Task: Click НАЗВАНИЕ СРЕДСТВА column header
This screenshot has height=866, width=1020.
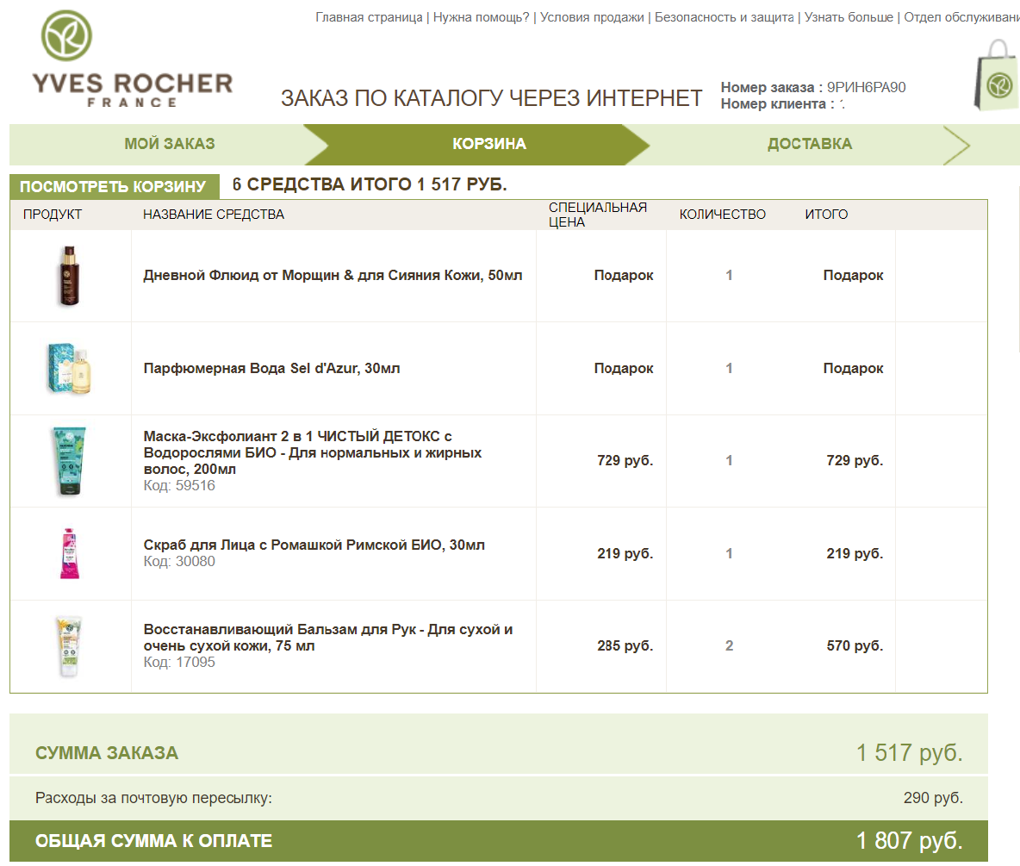Action: coord(214,214)
